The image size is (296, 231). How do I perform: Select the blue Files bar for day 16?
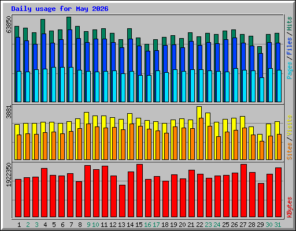(x=148, y=63)
